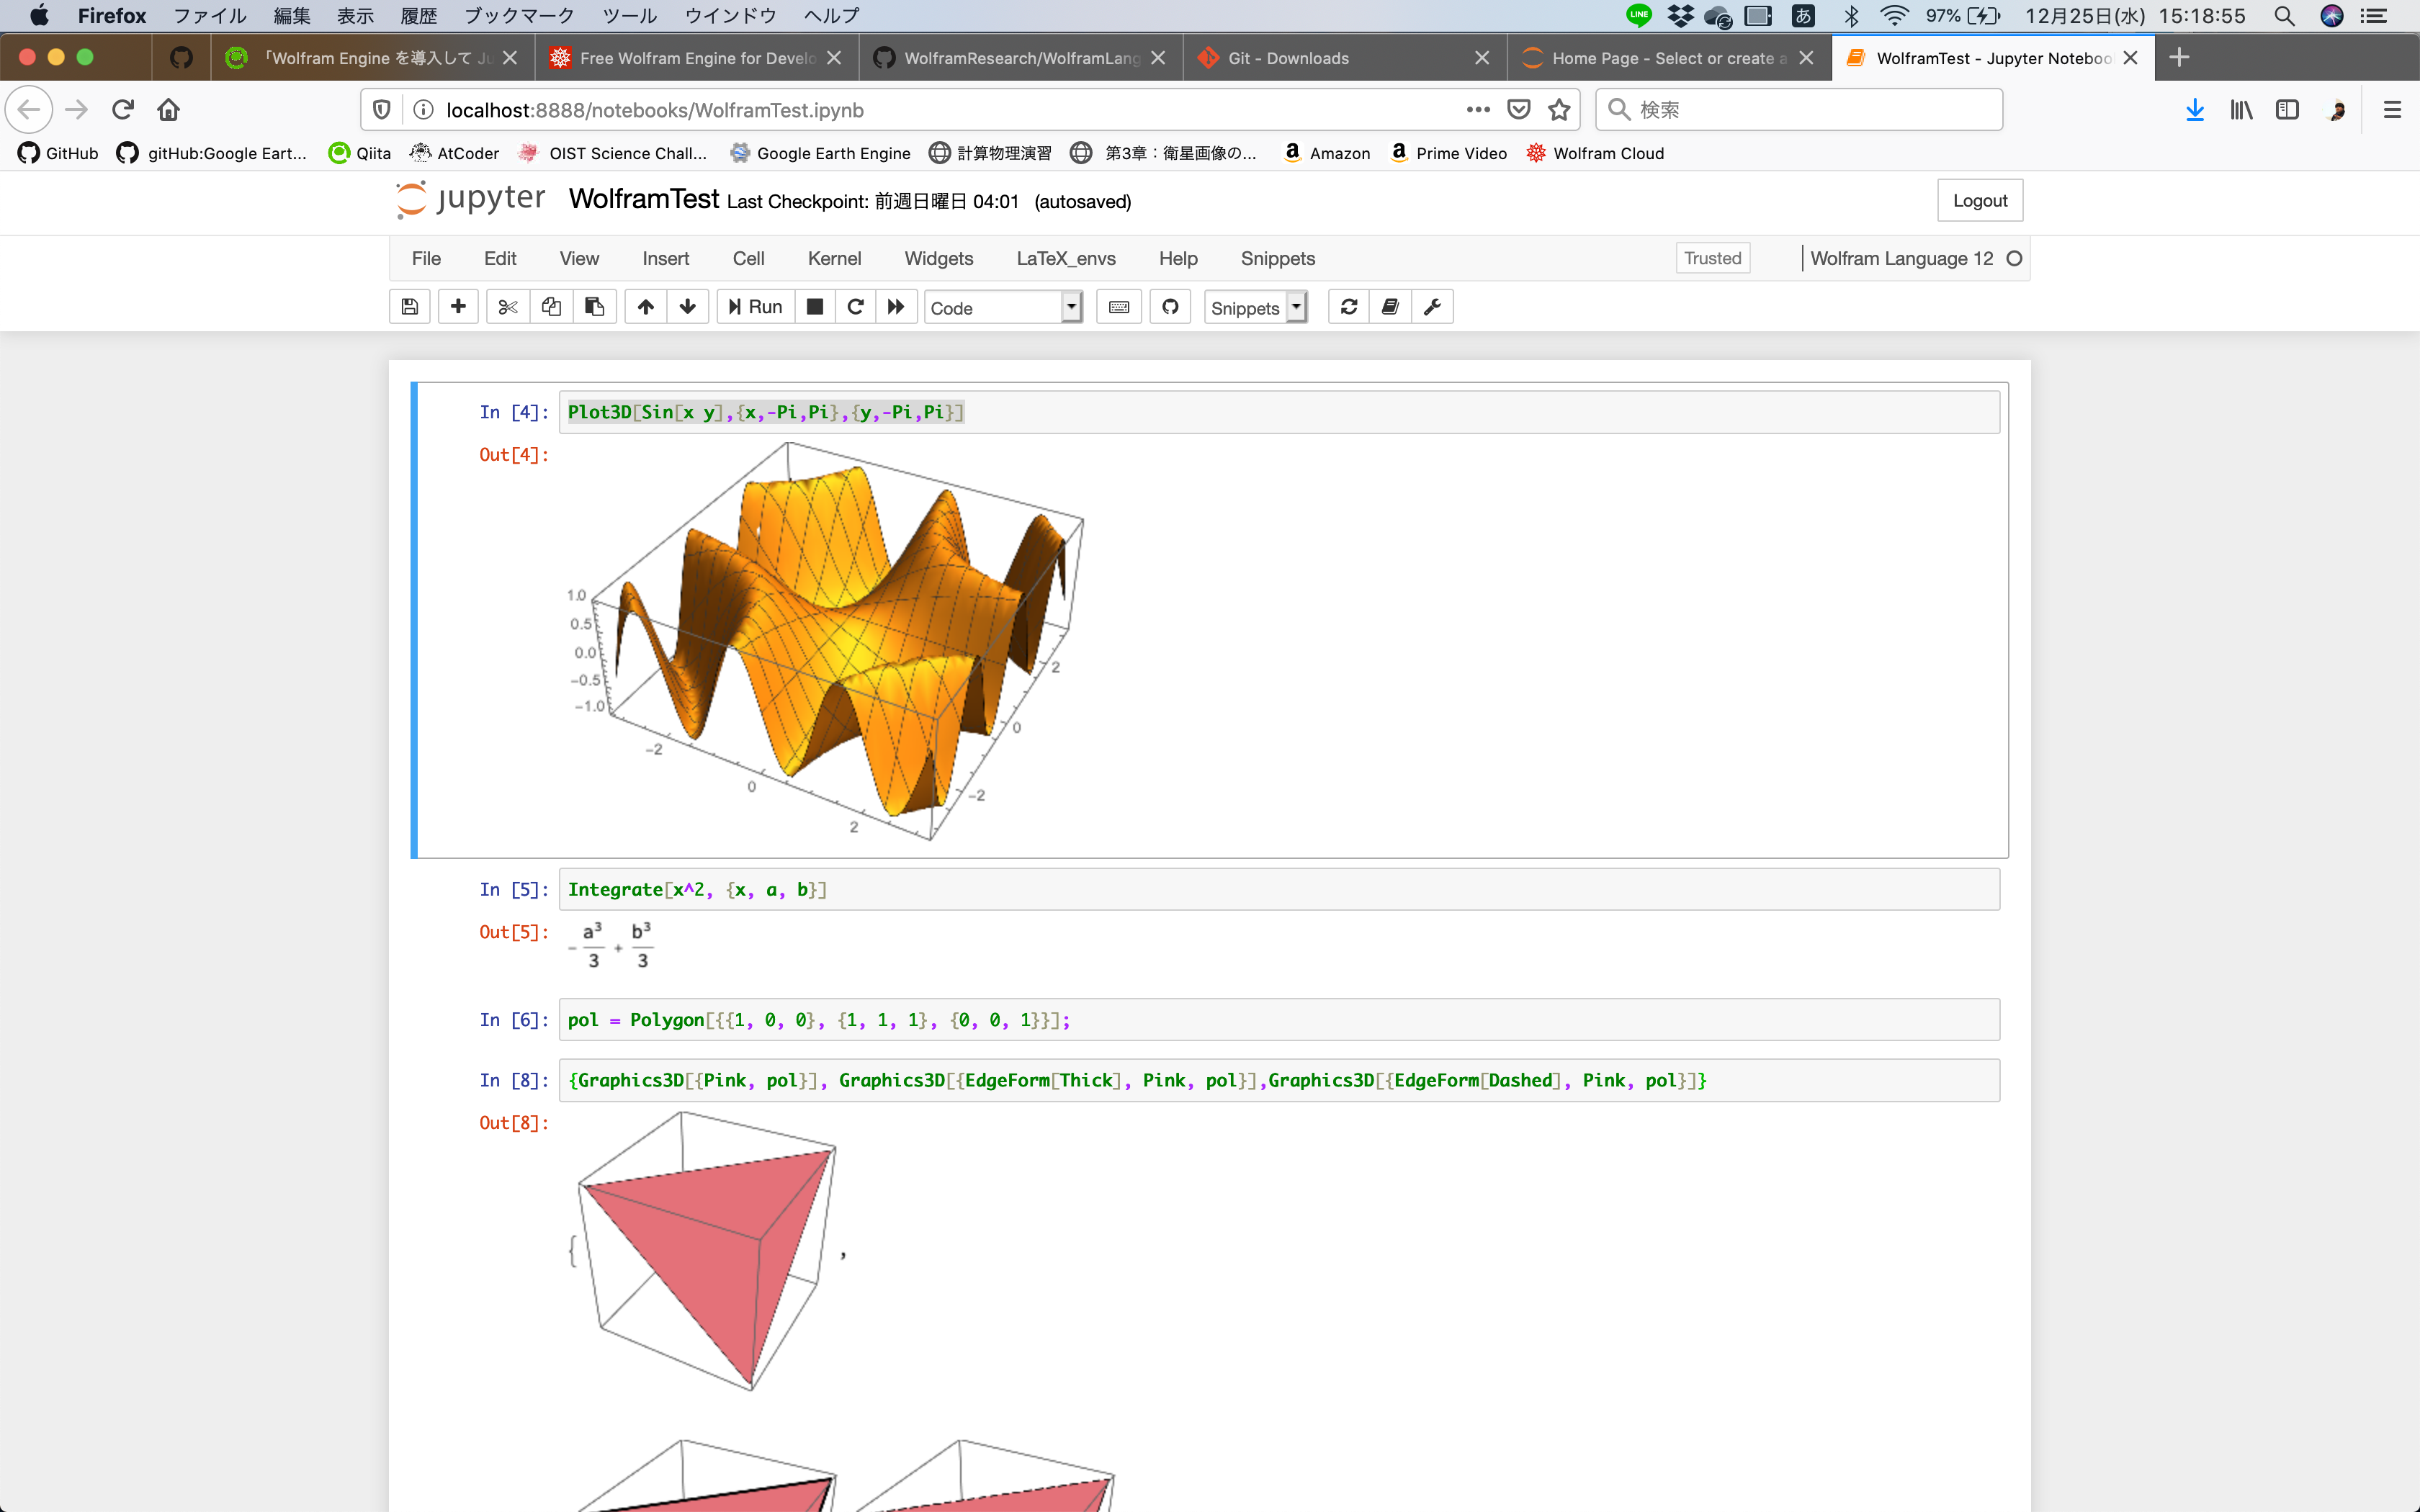
Task: Paste cells below icon
Action: [x=594, y=307]
